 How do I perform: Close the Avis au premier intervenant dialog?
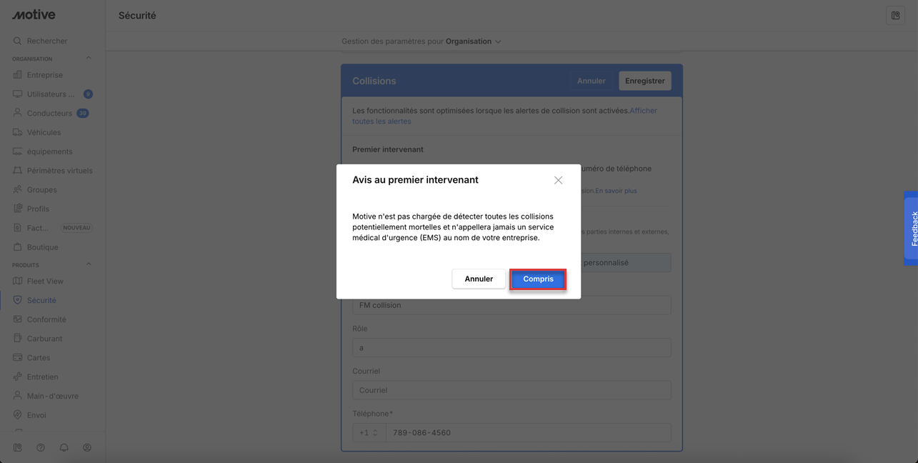(x=559, y=180)
